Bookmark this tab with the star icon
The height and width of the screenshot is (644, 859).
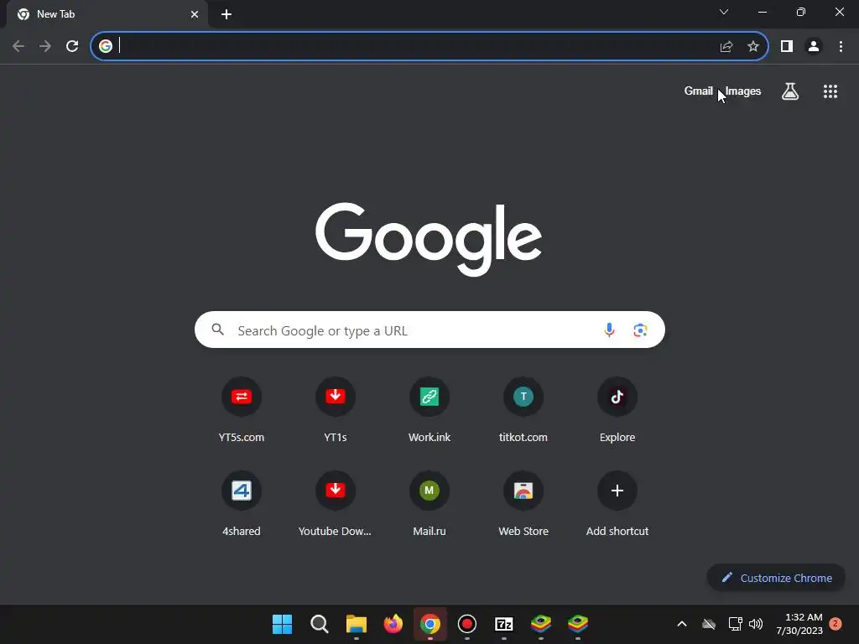(753, 46)
